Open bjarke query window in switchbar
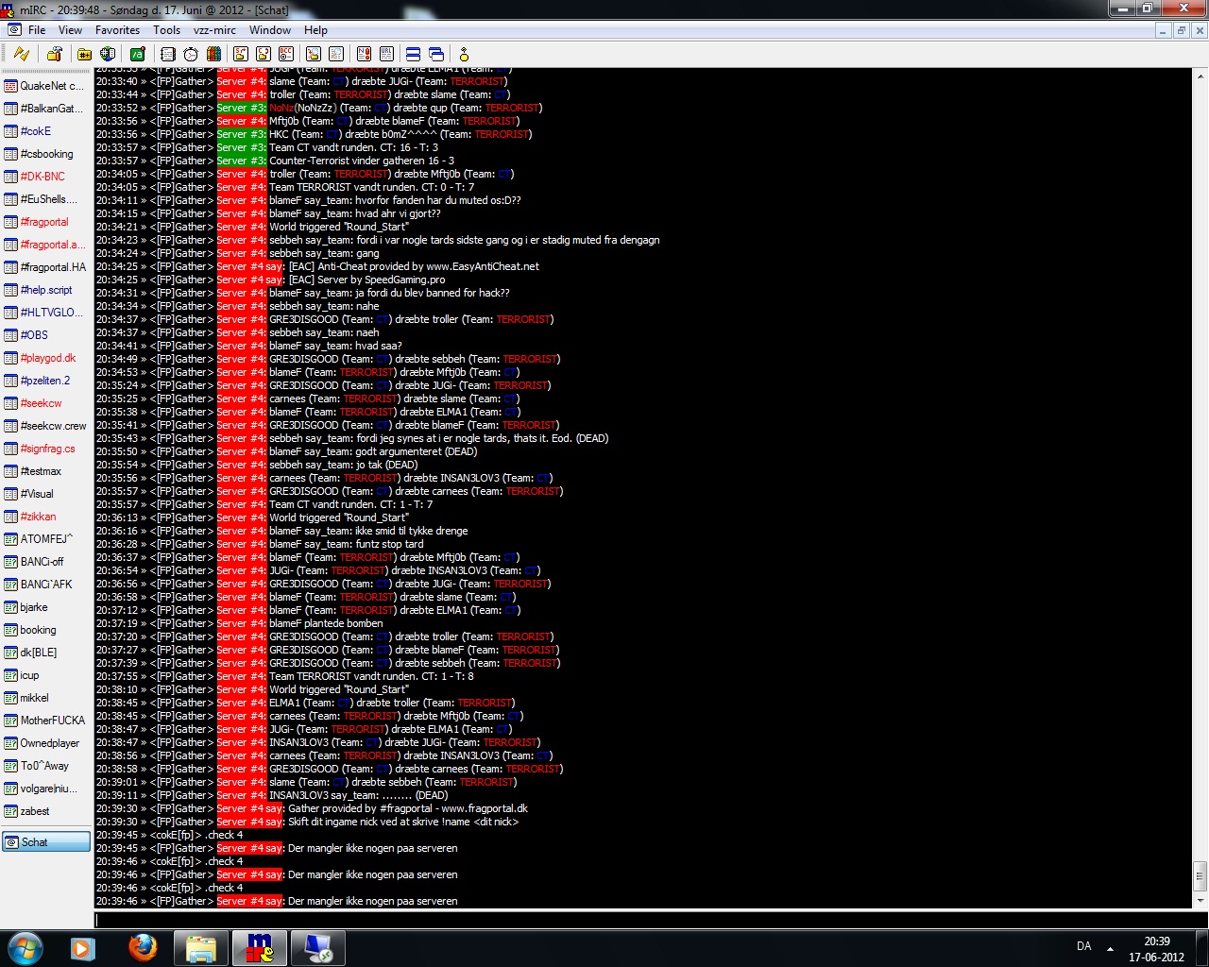 pyautogui.click(x=46, y=607)
